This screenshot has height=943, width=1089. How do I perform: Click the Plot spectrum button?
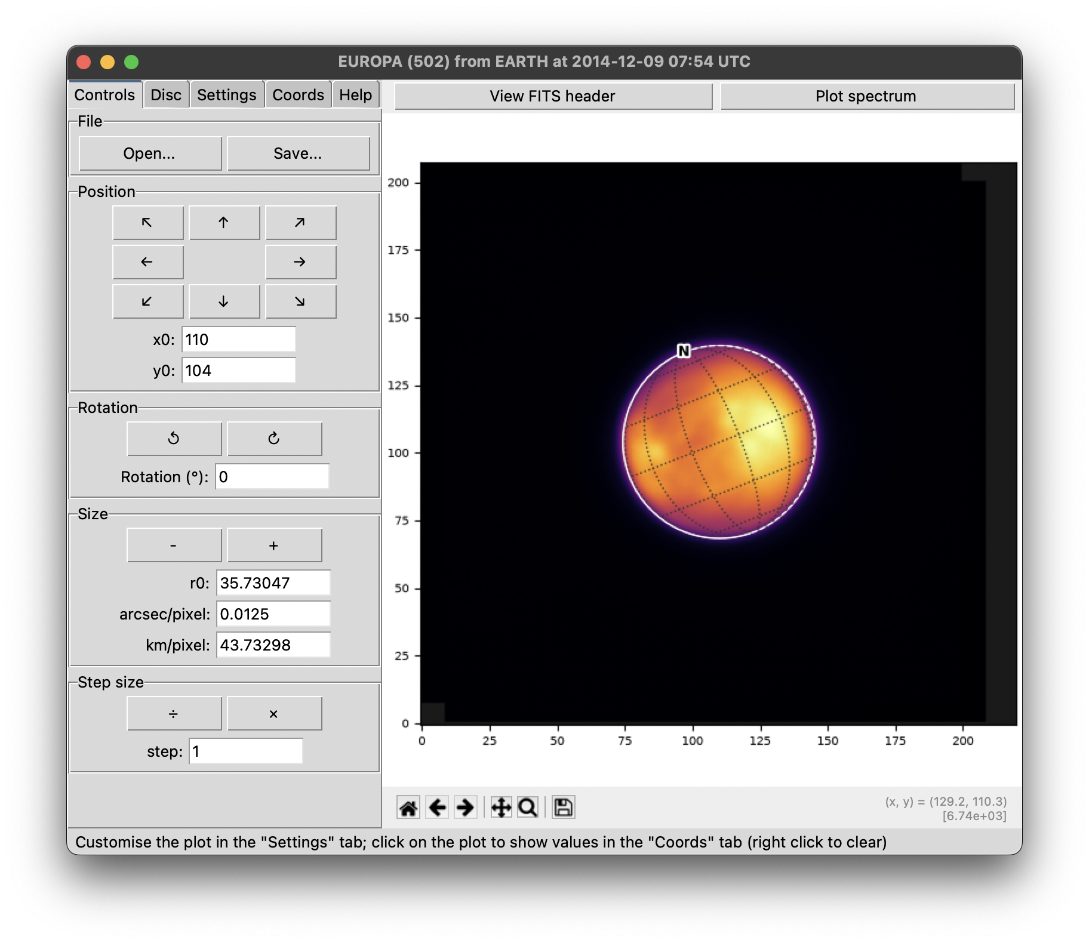click(x=866, y=96)
